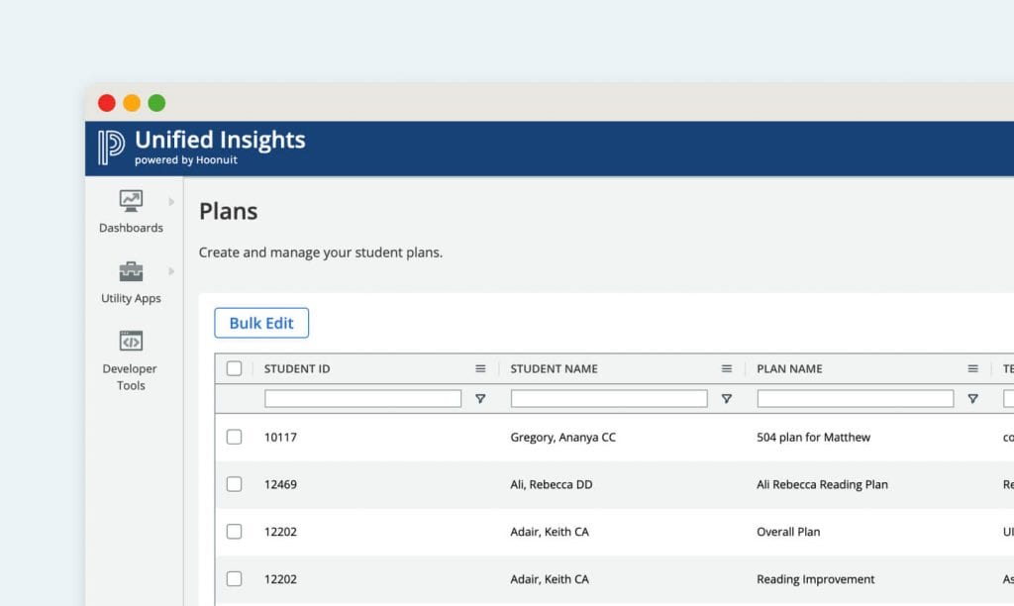Select the Utility Apps toolbox icon
1014x606 pixels.
[x=131, y=270]
